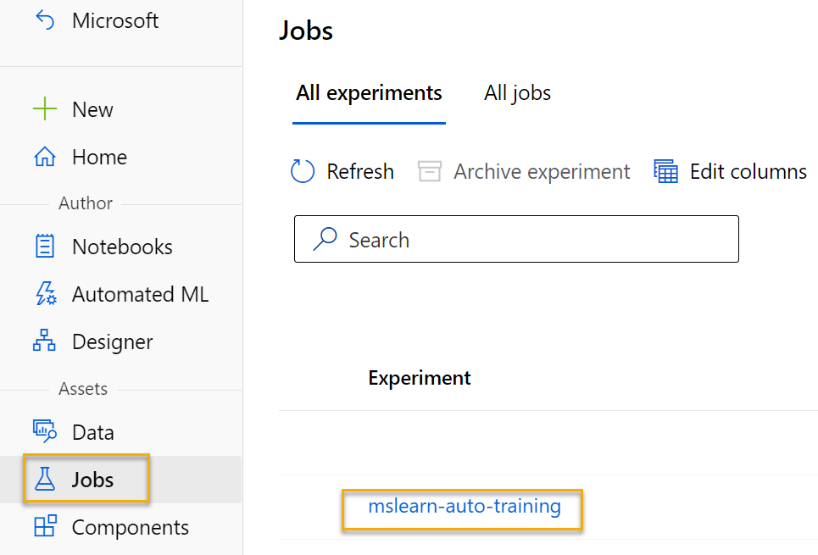Go to Home in the sidebar
The height and width of the screenshot is (555, 818).
click(x=100, y=157)
